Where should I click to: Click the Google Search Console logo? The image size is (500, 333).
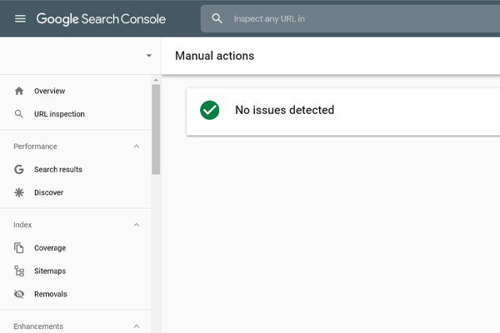tap(101, 19)
